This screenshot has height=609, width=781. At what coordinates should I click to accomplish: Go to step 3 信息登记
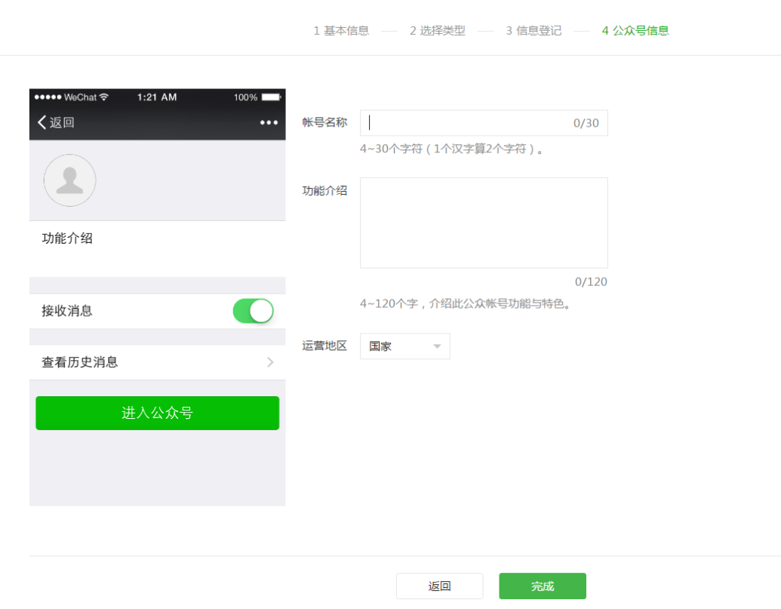tap(533, 31)
